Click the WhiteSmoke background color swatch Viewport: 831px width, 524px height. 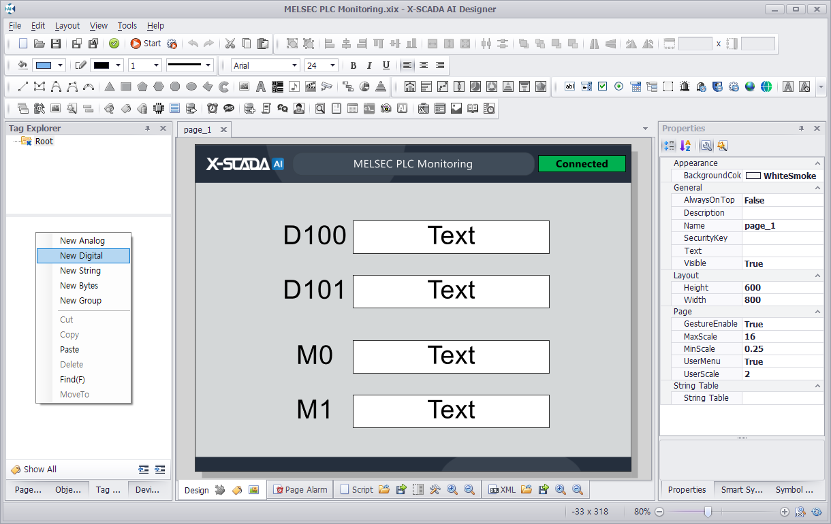click(x=753, y=176)
